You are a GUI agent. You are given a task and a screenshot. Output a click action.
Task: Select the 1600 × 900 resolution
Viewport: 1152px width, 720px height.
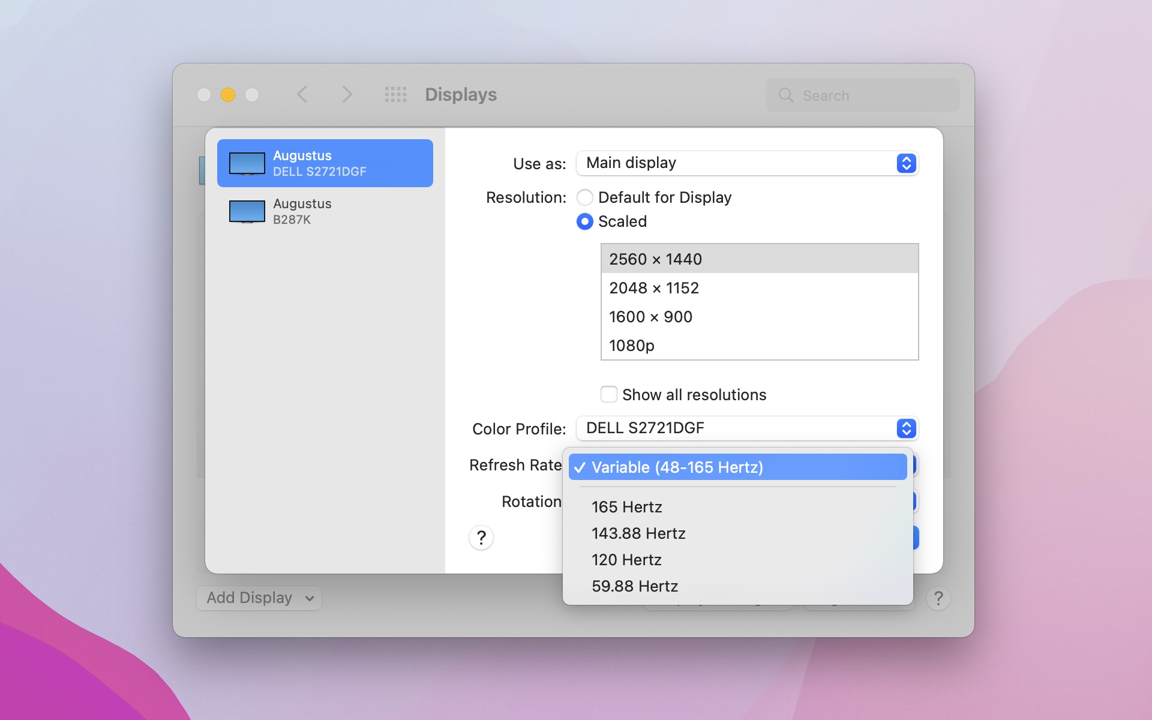[650, 317]
